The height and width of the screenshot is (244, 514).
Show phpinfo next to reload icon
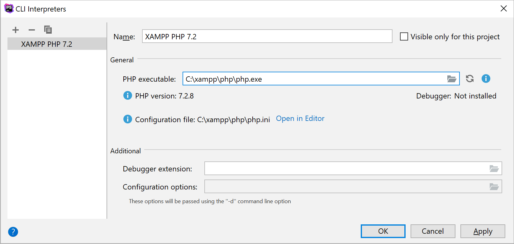[486, 79]
